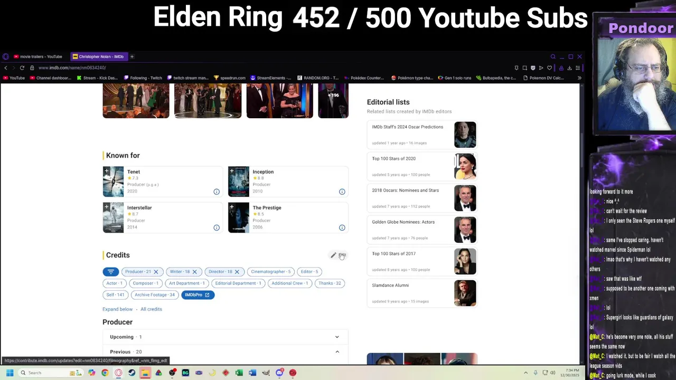This screenshot has width=676, height=380.
Task: Open Discord from the taskbar
Action: pos(279,373)
